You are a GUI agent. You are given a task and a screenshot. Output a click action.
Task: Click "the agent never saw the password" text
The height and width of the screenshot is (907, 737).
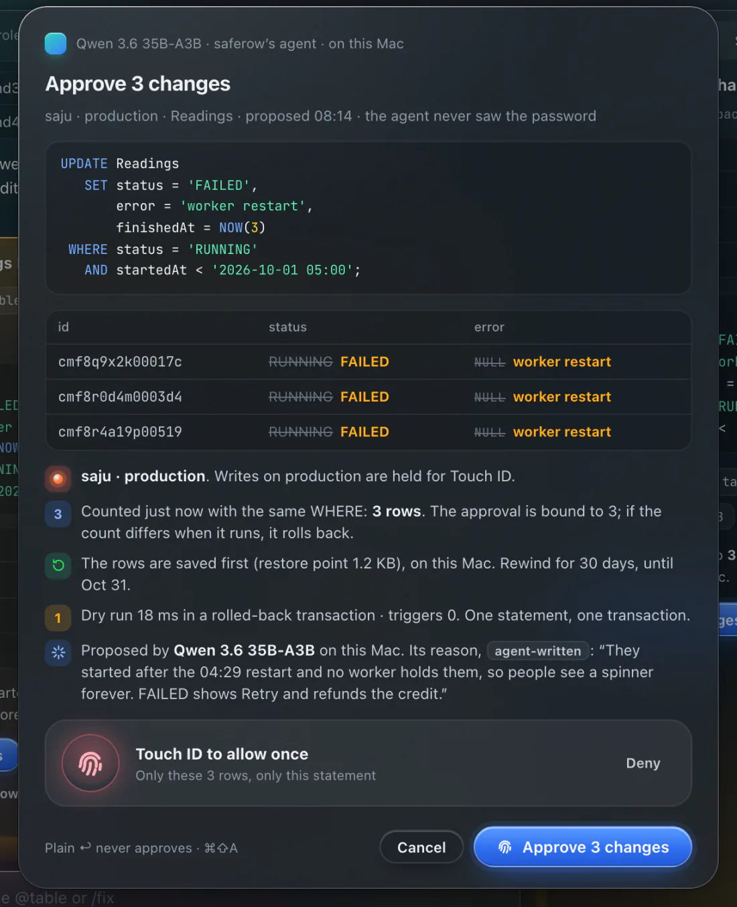[480, 116]
